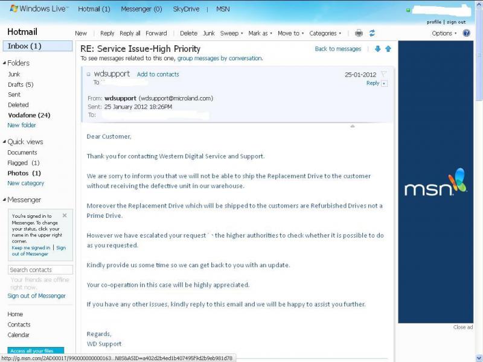Show Photos quick view
The width and height of the screenshot is (483, 362).
tap(24, 173)
